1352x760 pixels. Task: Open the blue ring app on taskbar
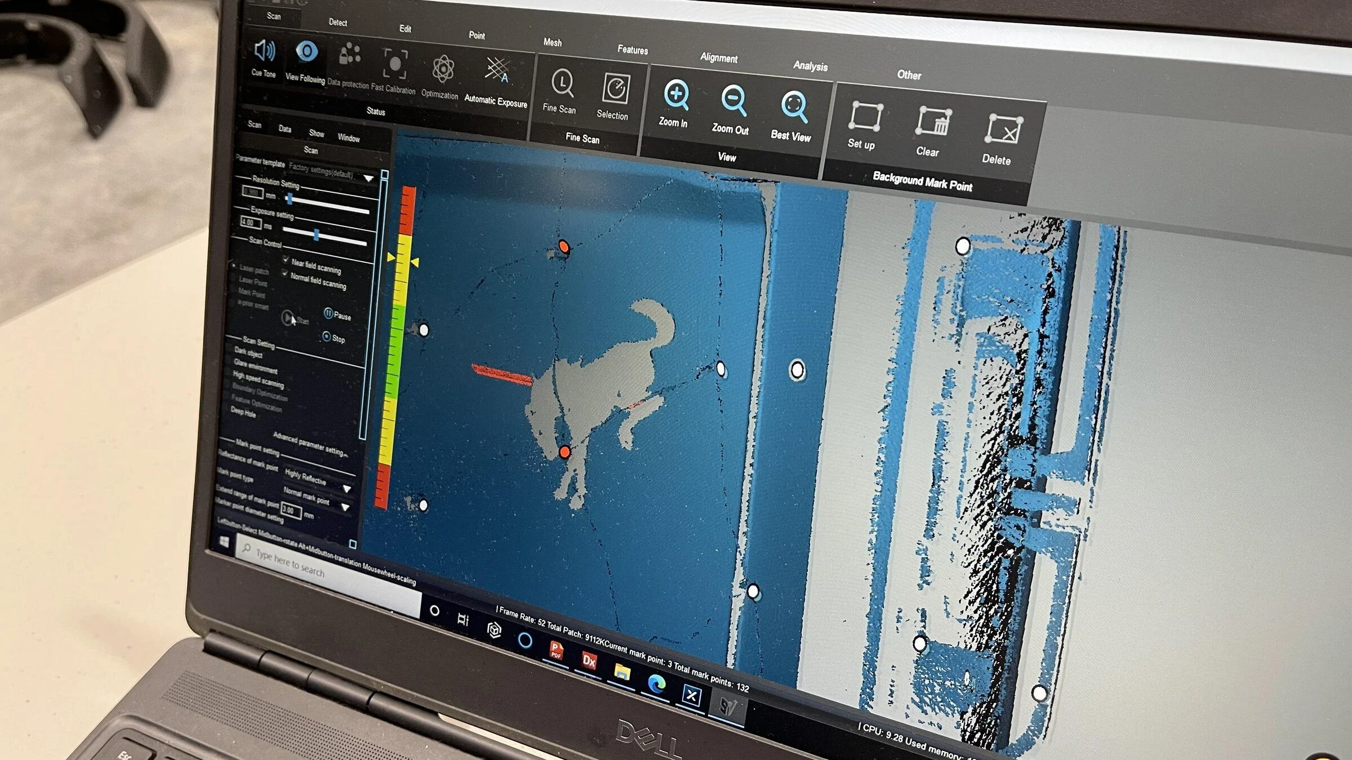[x=525, y=640]
